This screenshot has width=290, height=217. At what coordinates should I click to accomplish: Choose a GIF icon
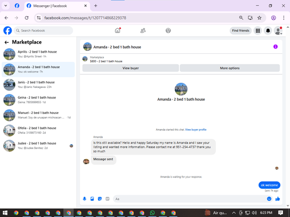pyautogui.click(x=107, y=198)
